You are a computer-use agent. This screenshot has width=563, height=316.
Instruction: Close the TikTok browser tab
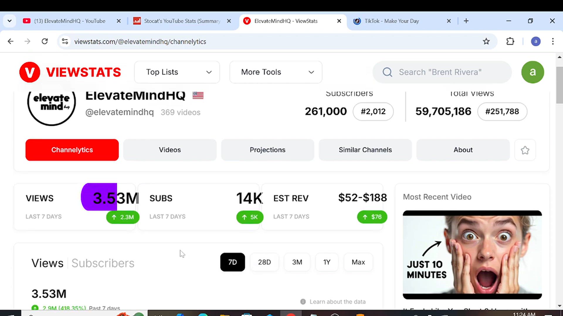click(449, 21)
